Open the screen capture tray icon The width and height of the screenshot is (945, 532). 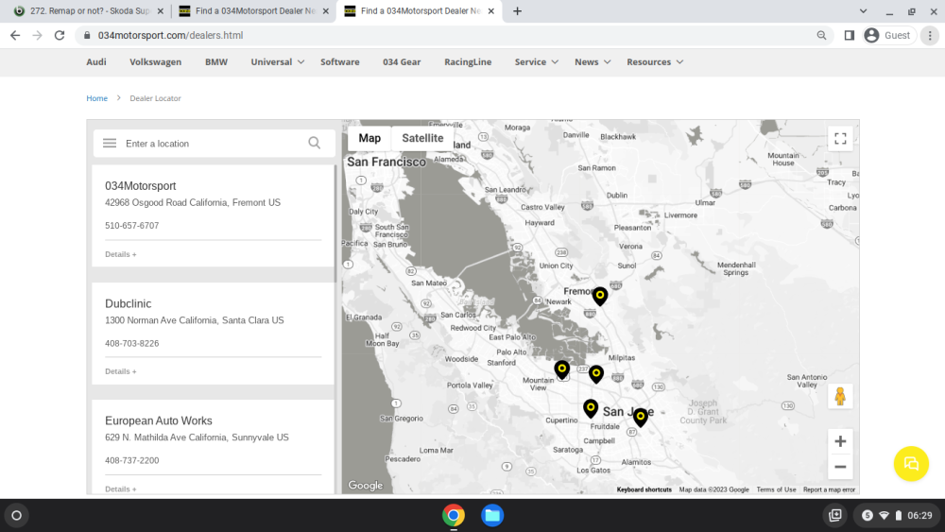tap(834, 515)
